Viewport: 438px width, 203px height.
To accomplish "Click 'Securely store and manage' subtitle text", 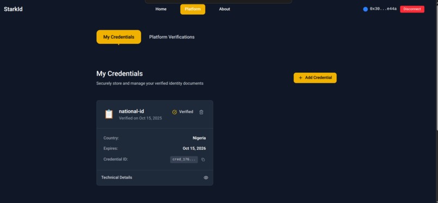I will point(150,84).
